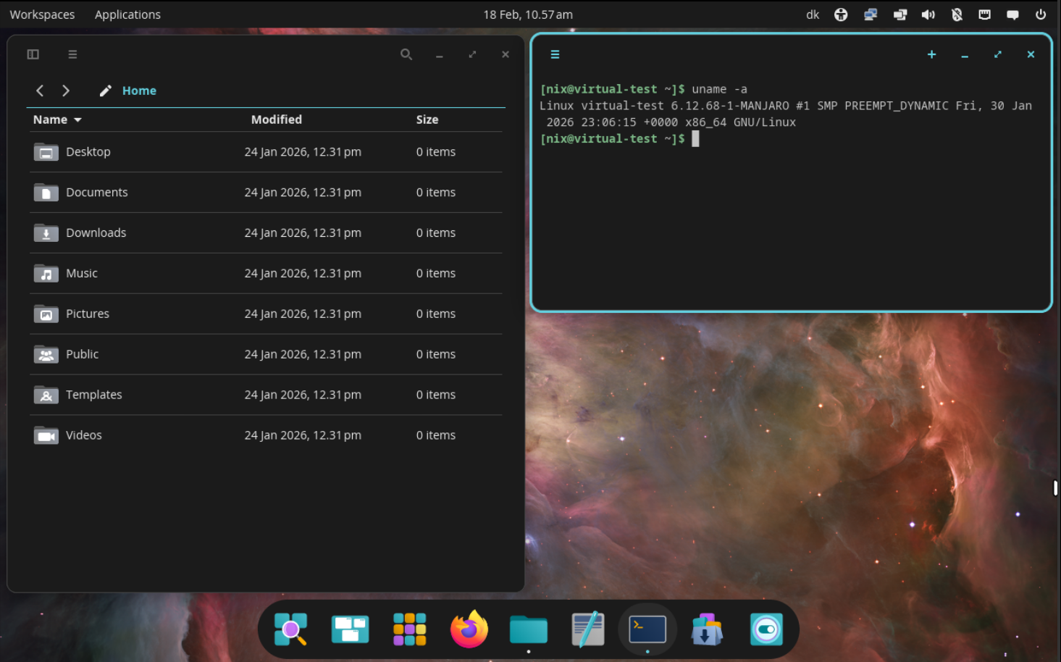
Task: Open the file manager's hamburger menu
Action: (72, 54)
